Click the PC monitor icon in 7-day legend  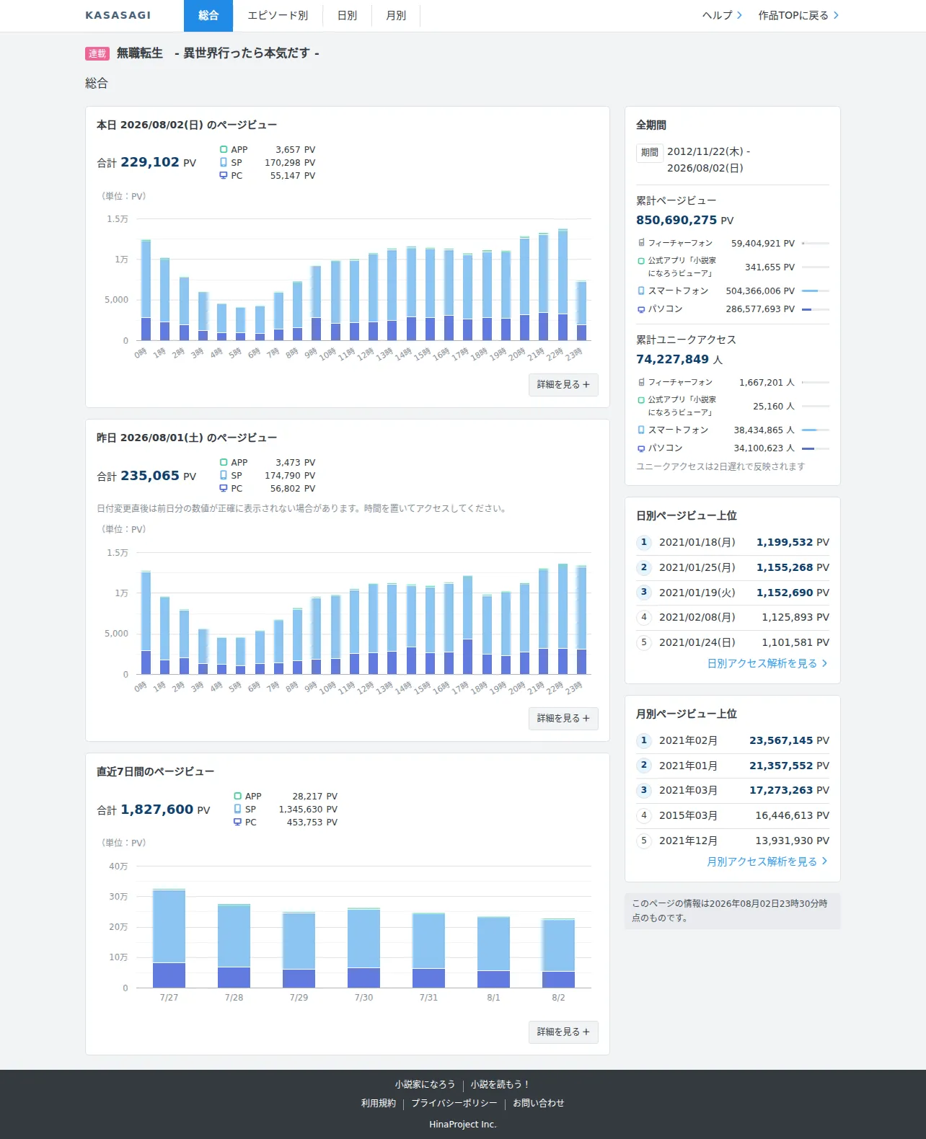(x=237, y=823)
